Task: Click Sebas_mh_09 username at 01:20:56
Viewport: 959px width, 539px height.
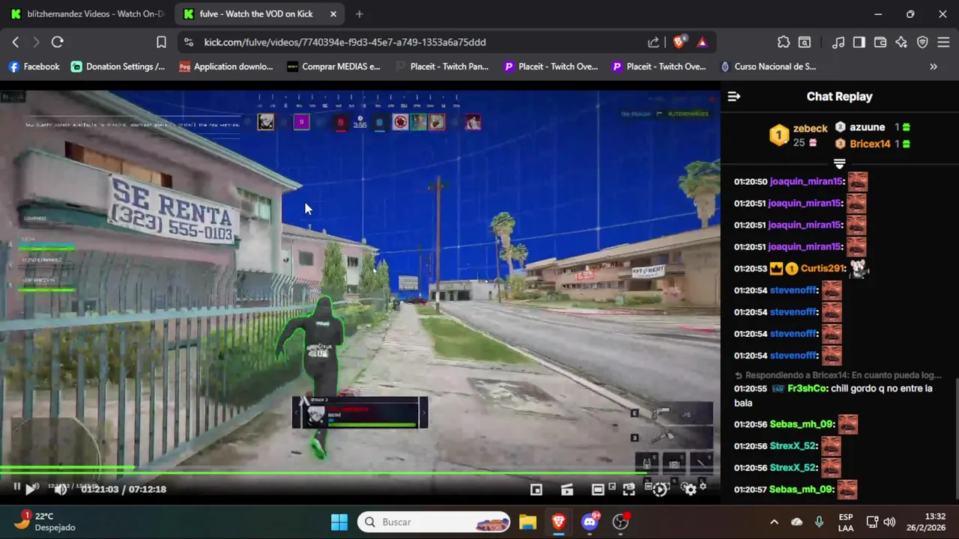Action: point(802,425)
